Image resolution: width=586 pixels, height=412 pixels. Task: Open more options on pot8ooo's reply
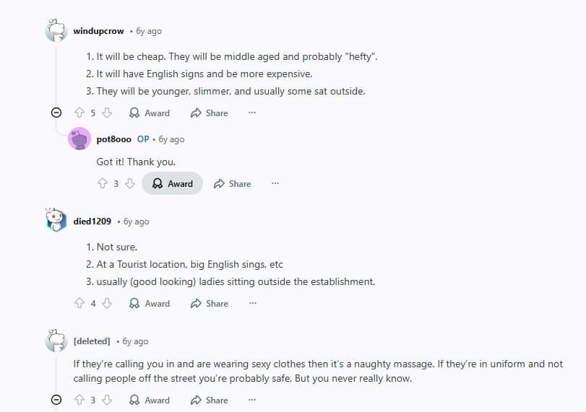(x=275, y=183)
